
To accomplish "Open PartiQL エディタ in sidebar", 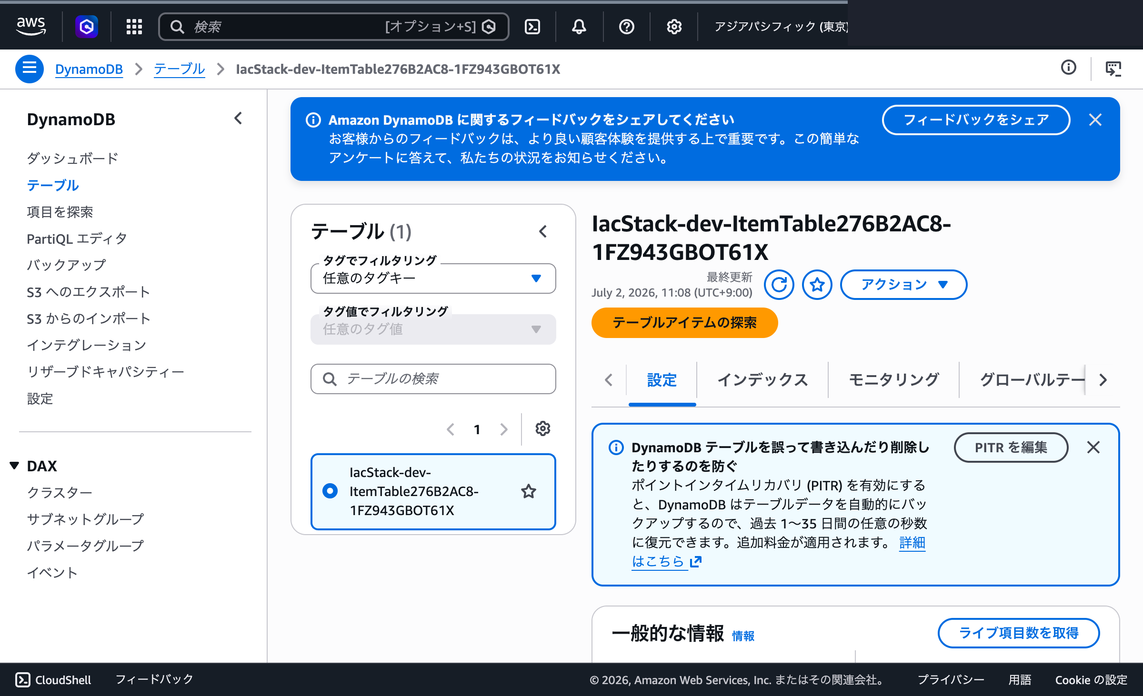I will coord(77,239).
